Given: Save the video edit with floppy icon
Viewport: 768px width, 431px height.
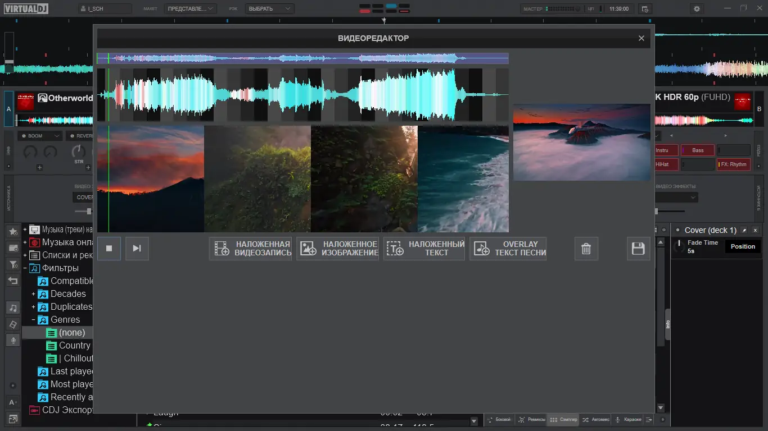Looking at the screenshot, I should click(x=638, y=249).
